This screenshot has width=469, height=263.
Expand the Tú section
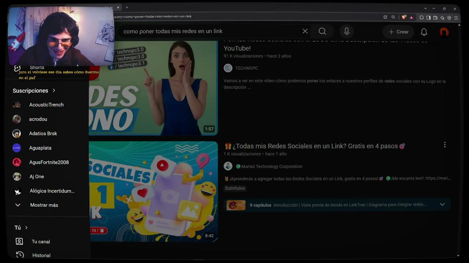pos(21,228)
